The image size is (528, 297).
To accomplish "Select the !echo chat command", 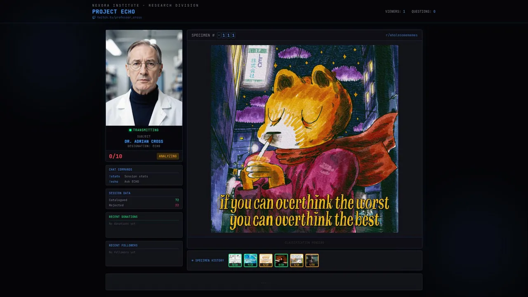I will click(x=113, y=181).
